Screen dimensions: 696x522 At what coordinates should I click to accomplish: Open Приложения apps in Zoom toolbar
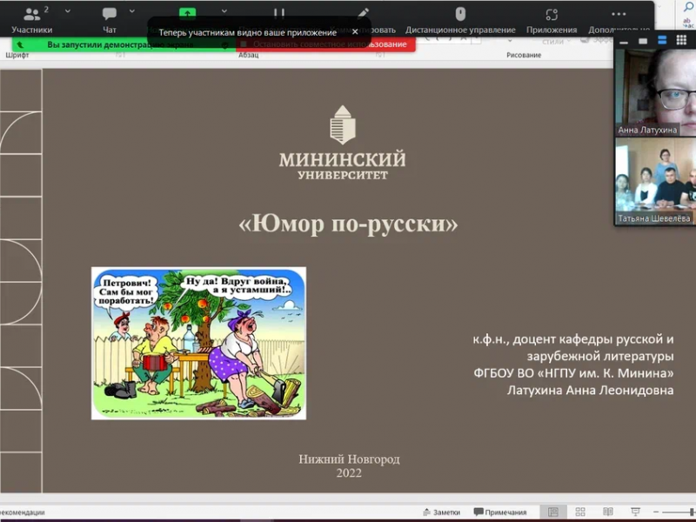pyautogui.click(x=552, y=19)
